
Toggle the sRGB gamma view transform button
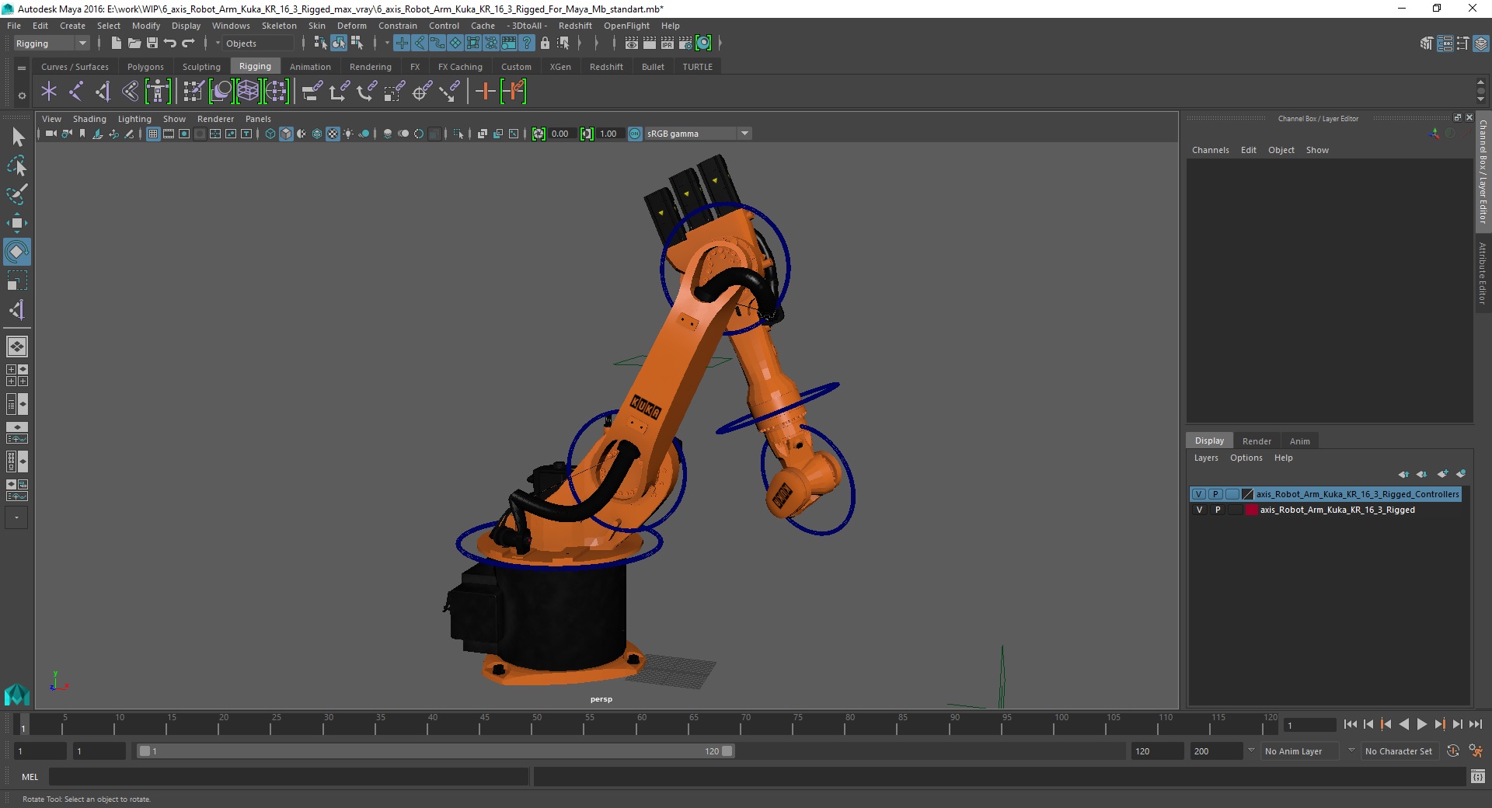point(635,134)
